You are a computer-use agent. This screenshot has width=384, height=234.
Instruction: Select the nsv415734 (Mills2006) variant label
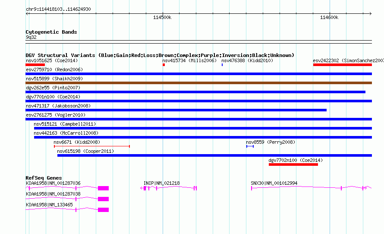(189, 60)
